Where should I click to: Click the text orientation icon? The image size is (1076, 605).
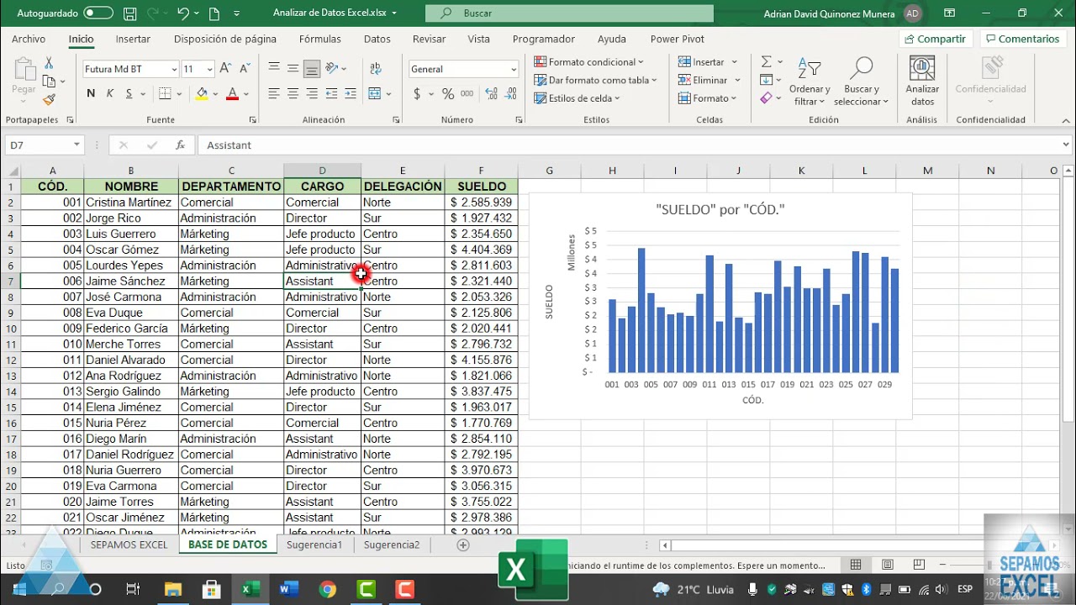pos(334,68)
